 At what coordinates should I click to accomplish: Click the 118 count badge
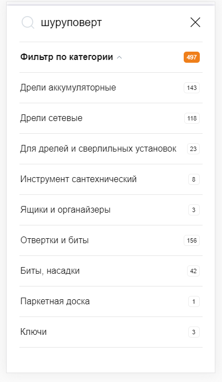coord(192,118)
